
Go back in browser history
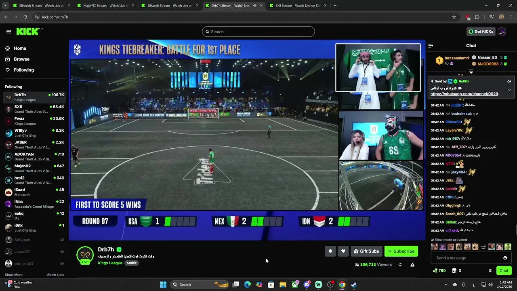pyautogui.click(x=6, y=17)
